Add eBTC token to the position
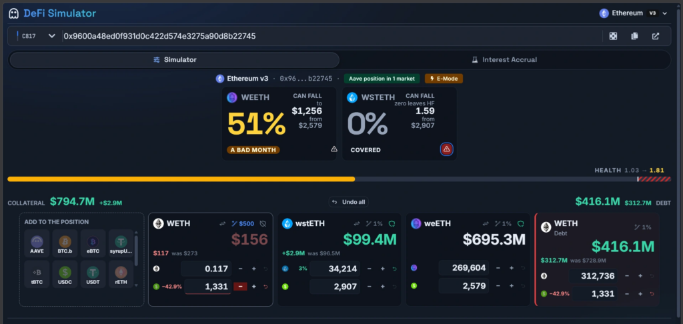 pyautogui.click(x=93, y=243)
